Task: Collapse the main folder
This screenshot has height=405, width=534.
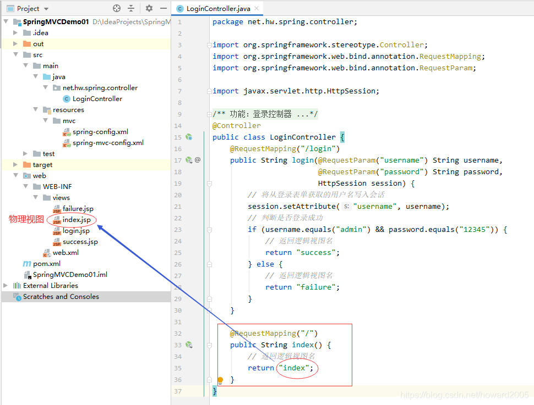Action: [25, 65]
